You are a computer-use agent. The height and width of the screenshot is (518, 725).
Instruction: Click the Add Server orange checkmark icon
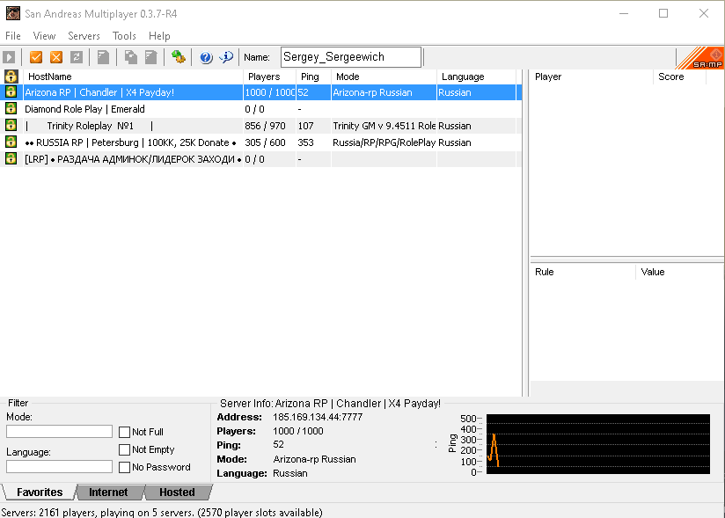[x=36, y=57]
